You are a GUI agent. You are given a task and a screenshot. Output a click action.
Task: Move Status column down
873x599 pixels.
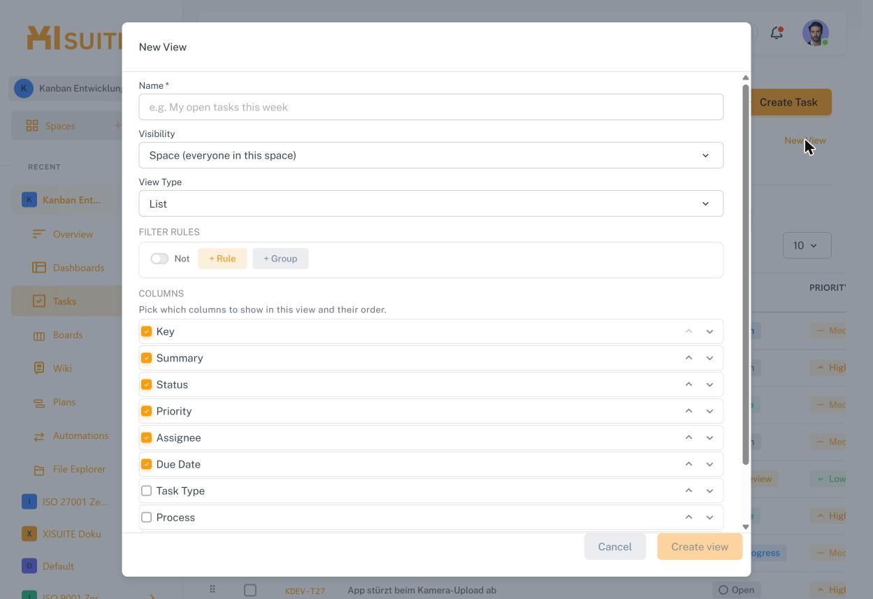[709, 384]
